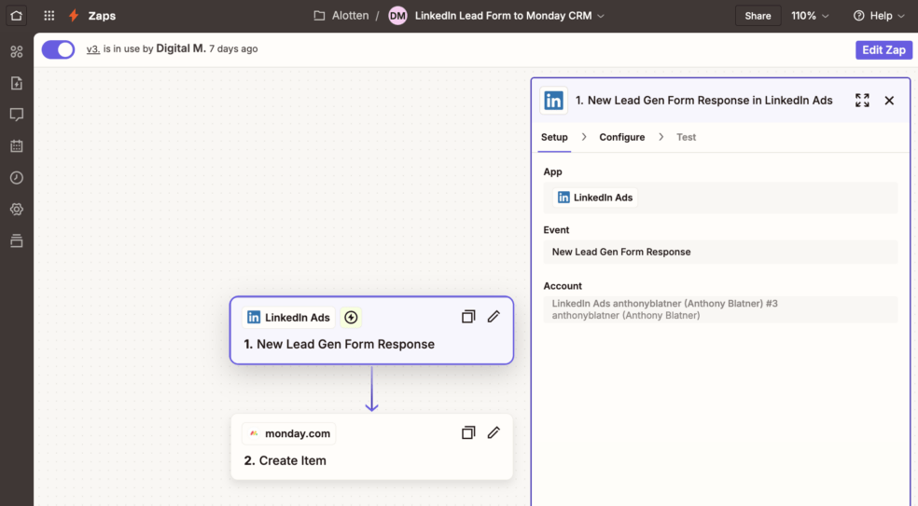Screen dimensions: 918x506
Task: Expand the step panel to fullscreen
Action: click(862, 100)
